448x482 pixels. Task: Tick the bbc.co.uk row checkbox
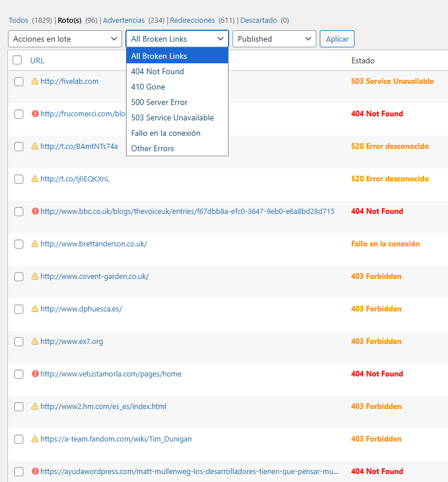[x=19, y=212]
